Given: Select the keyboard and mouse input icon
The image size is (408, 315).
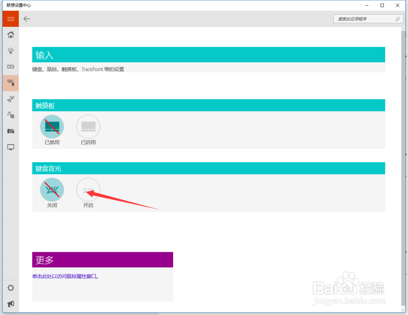Looking at the screenshot, I should 11,83.
